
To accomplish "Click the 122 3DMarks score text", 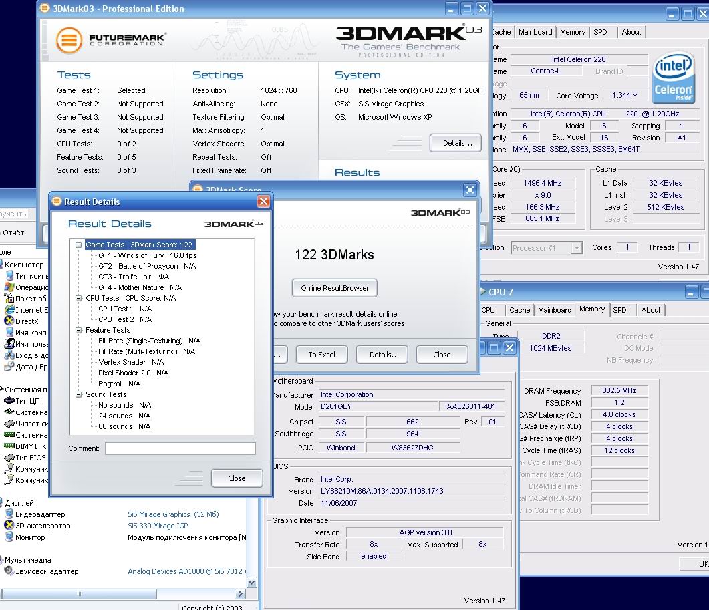I will pyautogui.click(x=334, y=254).
